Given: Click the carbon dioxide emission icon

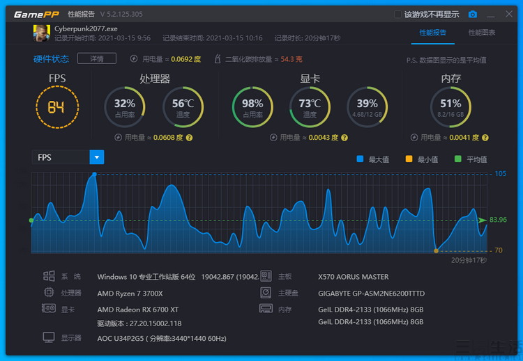Looking at the screenshot, I should click(218, 59).
